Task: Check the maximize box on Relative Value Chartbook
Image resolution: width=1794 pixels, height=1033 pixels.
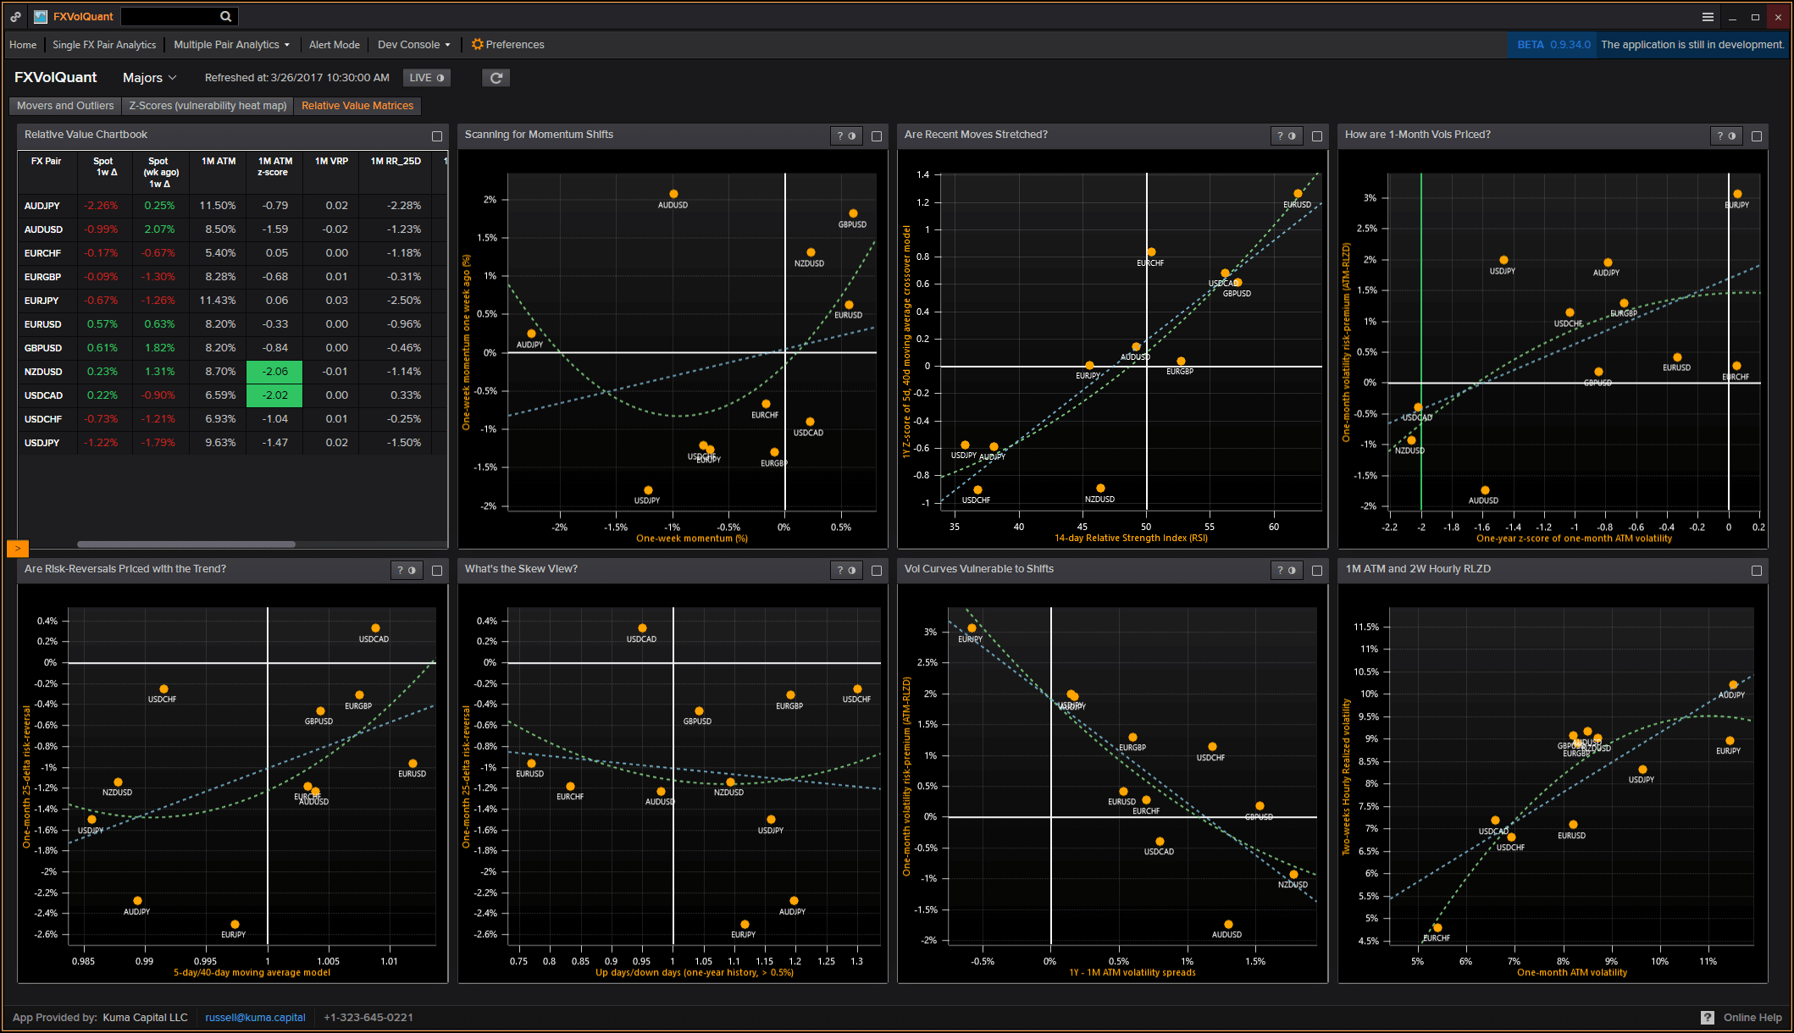Action: [x=436, y=135]
